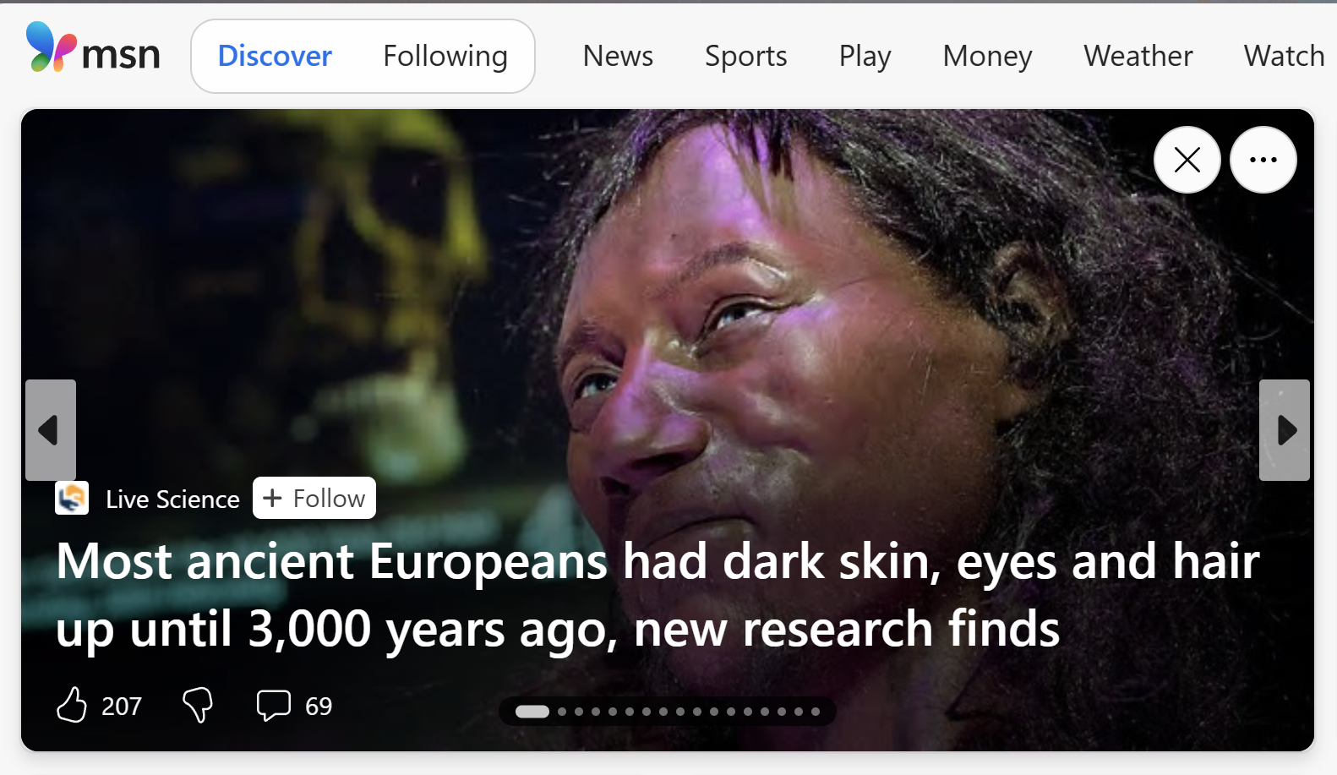Click the MSN butterfly logo
The image size is (1337, 775).
[x=51, y=47]
